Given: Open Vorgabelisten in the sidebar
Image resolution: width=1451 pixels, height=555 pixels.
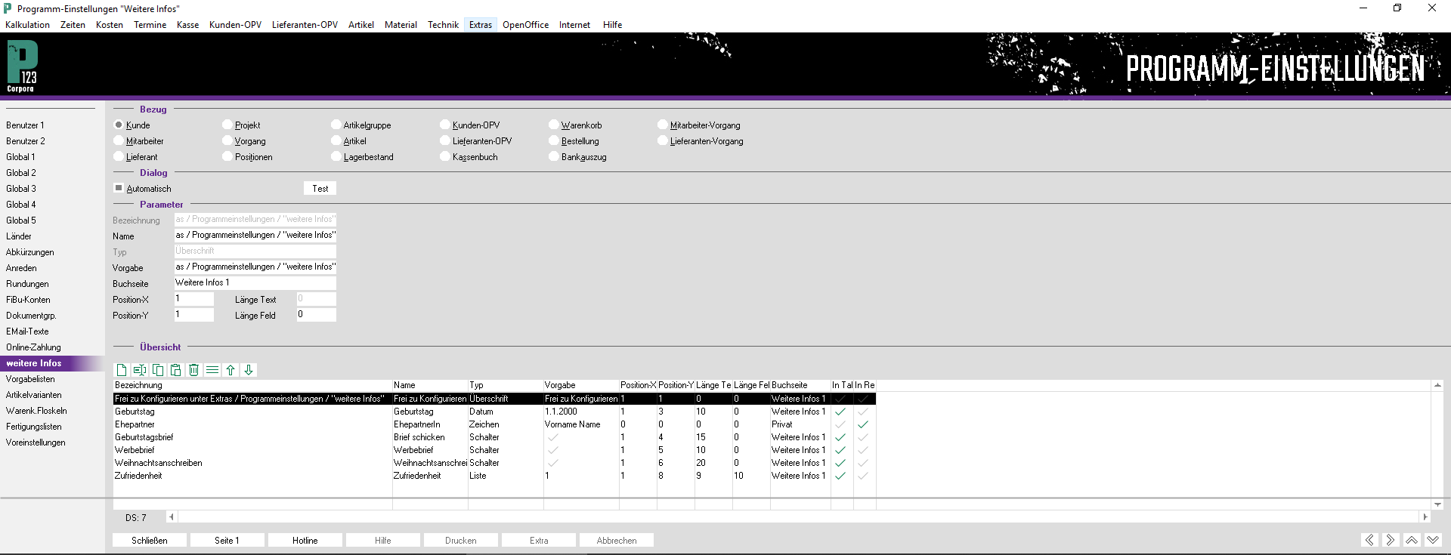Looking at the screenshot, I should tap(30, 379).
